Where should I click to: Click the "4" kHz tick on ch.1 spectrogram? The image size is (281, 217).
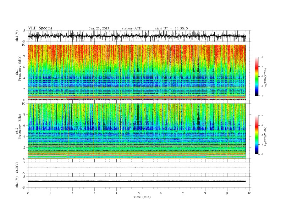pyautogui.click(x=25, y=78)
